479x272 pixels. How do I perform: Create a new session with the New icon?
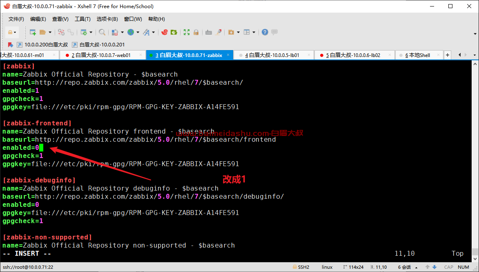click(x=33, y=32)
